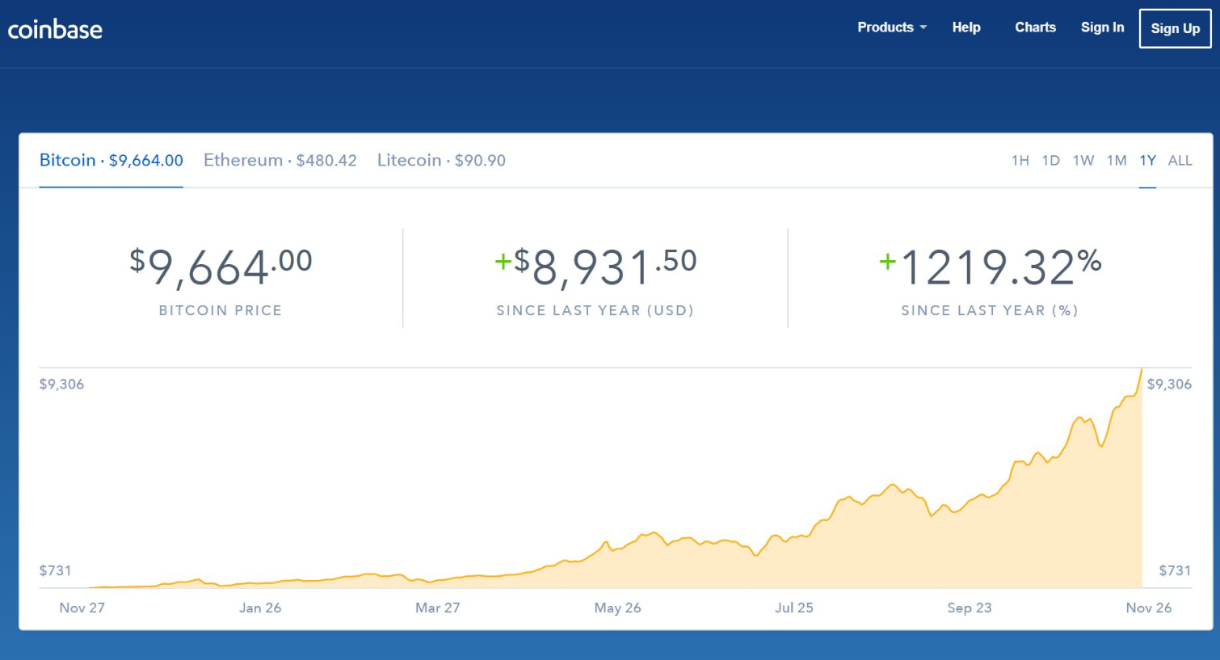The height and width of the screenshot is (660, 1220).
Task: Show the ALL time range
Action: [x=1180, y=160]
